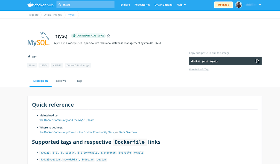The width and height of the screenshot is (280, 164).
Task: Open the account dropdown arrow
Action: (260, 5)
